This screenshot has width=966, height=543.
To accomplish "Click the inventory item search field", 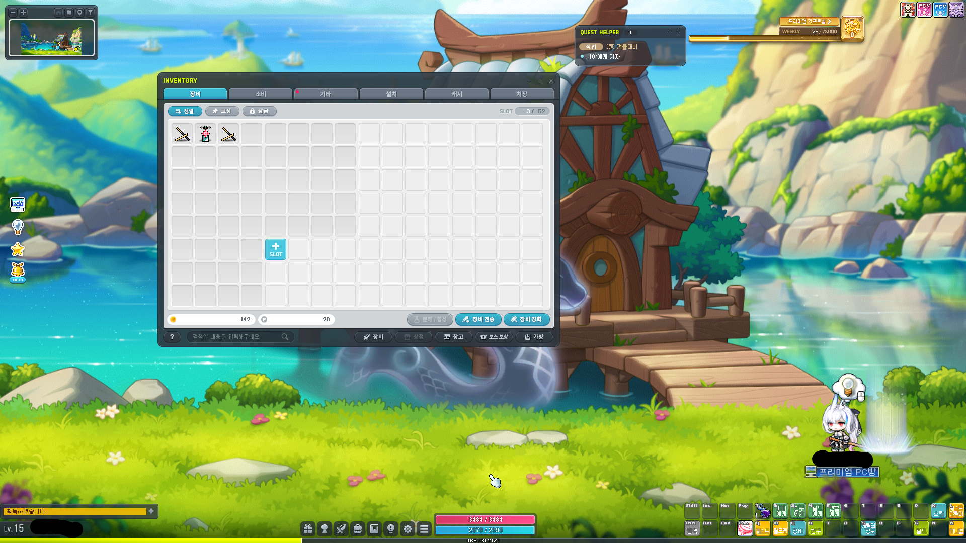I will point(240,337).
